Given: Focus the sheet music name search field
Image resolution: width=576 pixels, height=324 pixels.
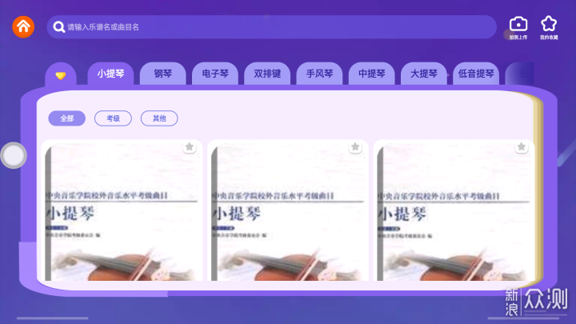Looking at the screenshot, I should pyautogui.click(x=271, y=27).
